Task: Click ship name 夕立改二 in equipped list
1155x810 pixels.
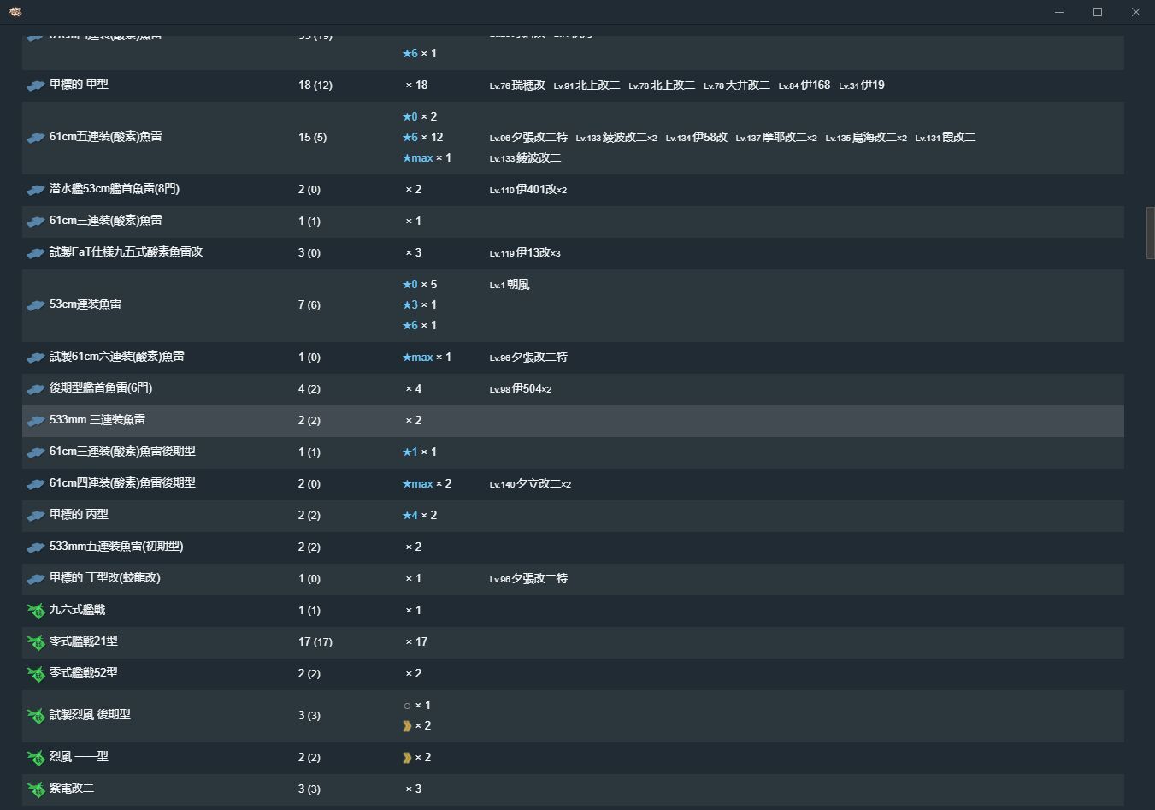Action: pos(538,484)
